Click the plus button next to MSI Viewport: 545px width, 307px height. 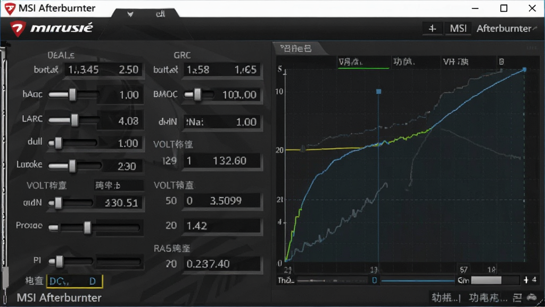pos(432,29)
